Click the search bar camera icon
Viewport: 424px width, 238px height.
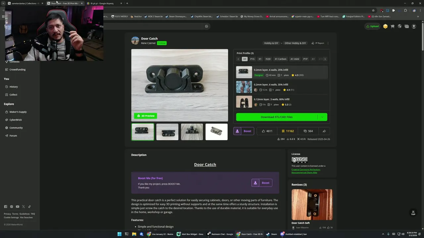coord(206,26)
